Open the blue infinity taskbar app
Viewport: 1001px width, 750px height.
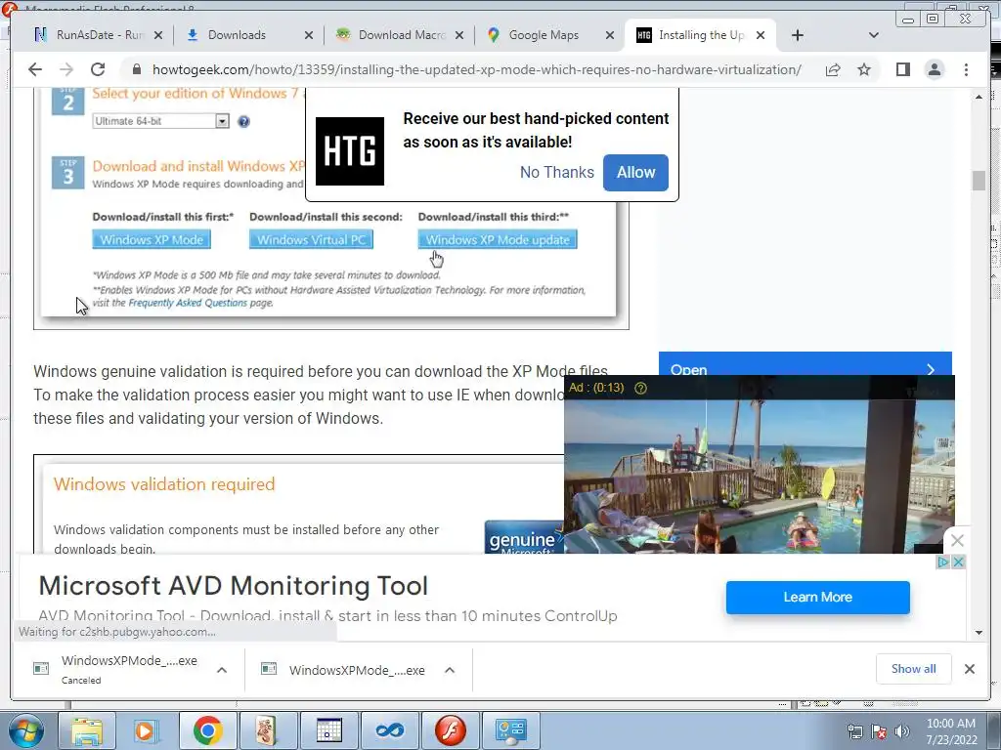389,730
